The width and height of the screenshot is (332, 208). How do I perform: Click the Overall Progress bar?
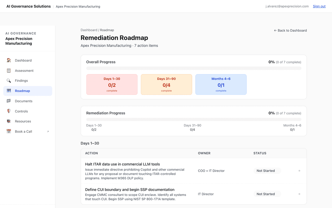[x=194, y=68]
